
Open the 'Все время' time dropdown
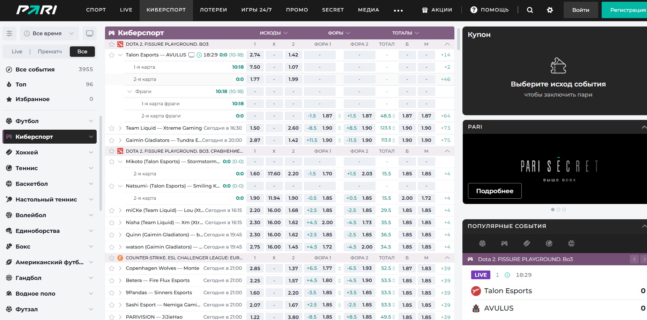pos(49,33)
